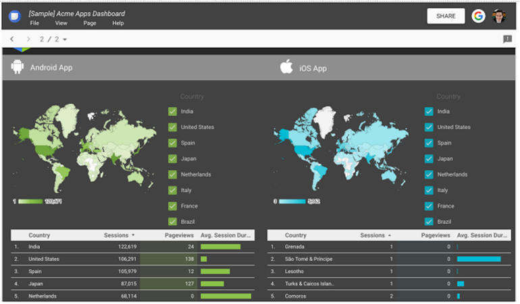Select Lesotho row in iOS table
Image resolution: width=520 pixels, height=304 pixels.
tap(389, 271)
